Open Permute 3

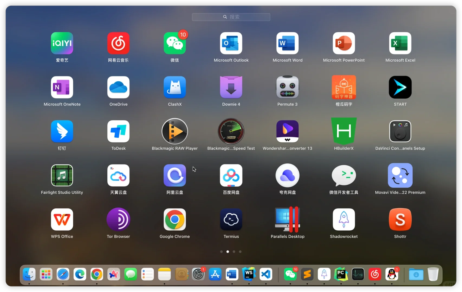(x=287, y=87)
